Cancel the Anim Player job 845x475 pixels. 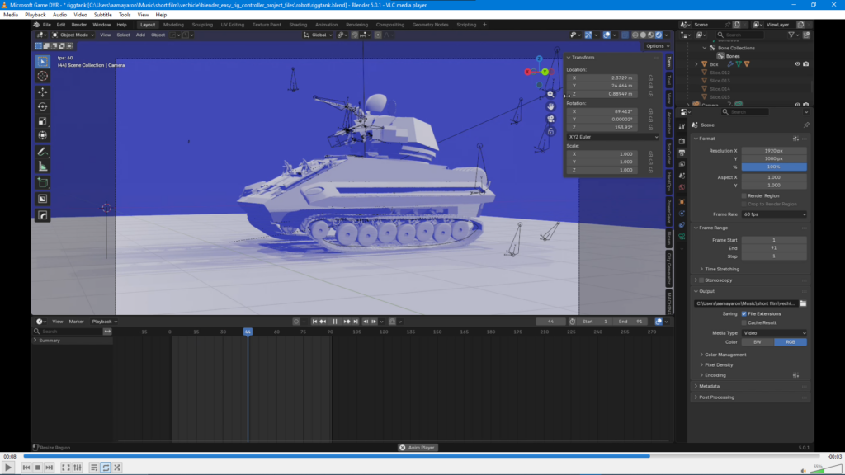[403, 448]
